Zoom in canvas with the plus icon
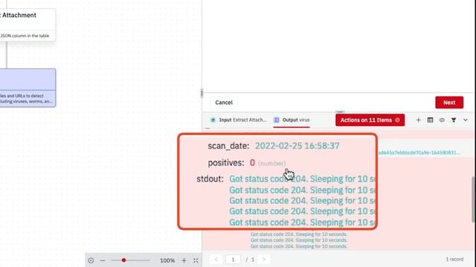 point(184,260)
